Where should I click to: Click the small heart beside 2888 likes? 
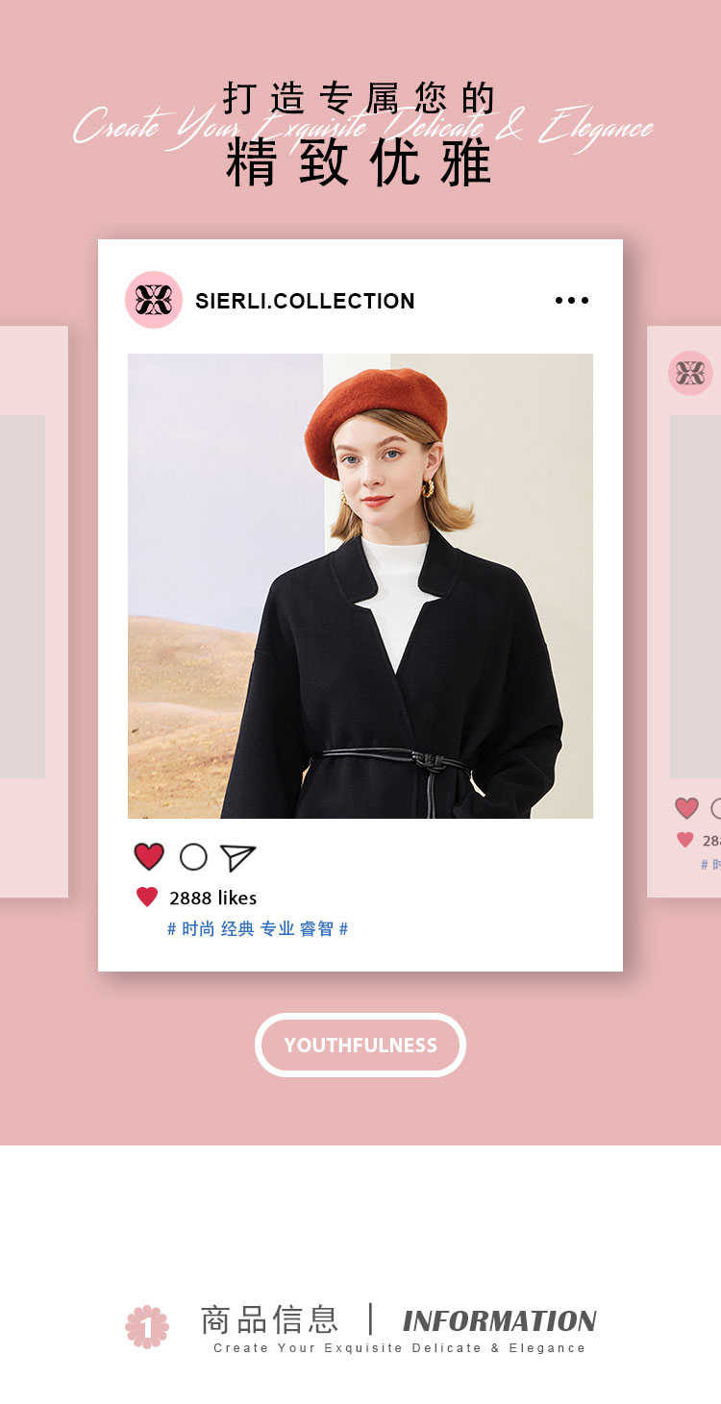click(x=147, y=898)
